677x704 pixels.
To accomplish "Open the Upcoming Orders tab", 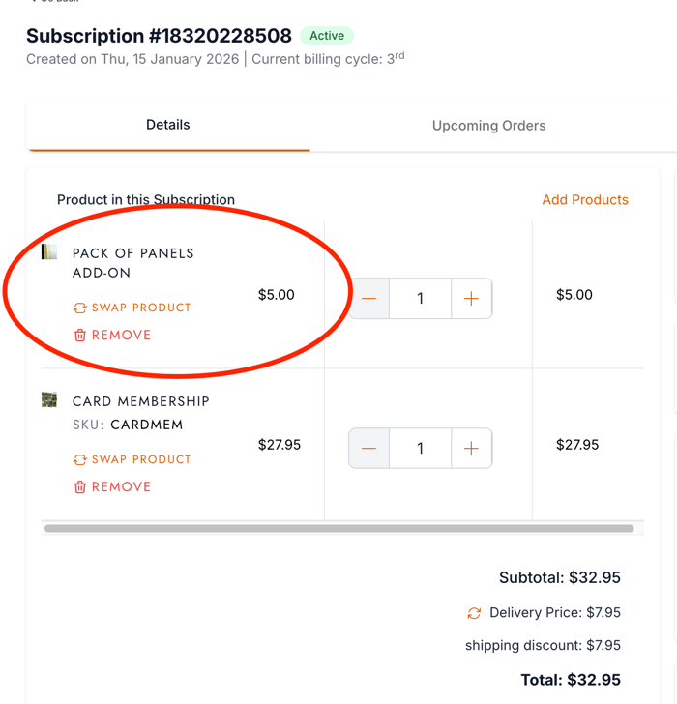I will click(x=488, y=126).
